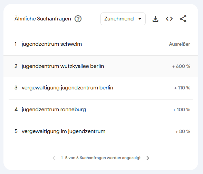The image size is (203, 174).
Task: Click the + 110 % growth value
Action: 182,88
